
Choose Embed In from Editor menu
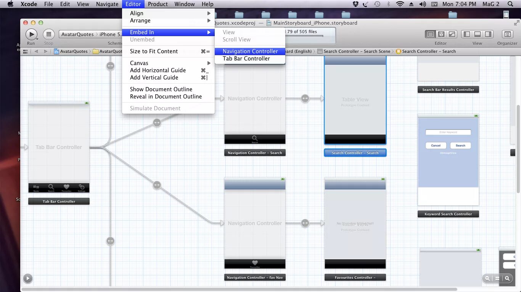pos(168,32)
